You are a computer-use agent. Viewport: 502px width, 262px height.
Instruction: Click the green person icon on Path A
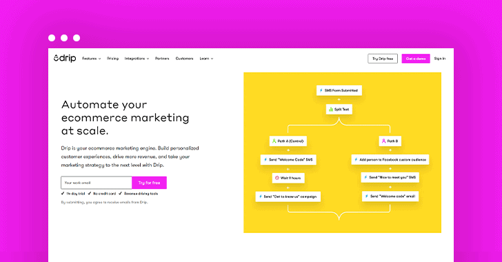[274, 141]
